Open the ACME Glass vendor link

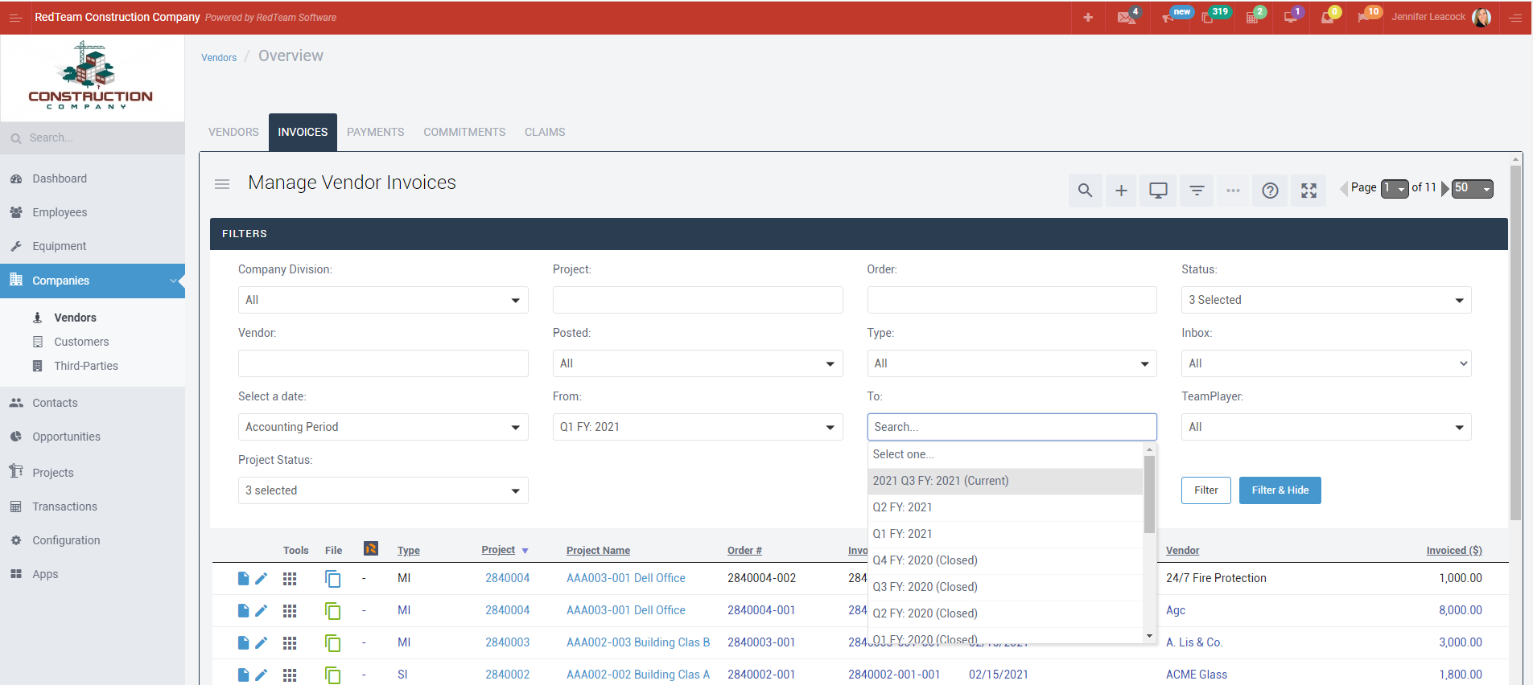point(1196,675)
